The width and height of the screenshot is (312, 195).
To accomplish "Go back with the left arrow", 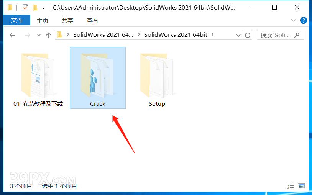I will pos(13,35).
